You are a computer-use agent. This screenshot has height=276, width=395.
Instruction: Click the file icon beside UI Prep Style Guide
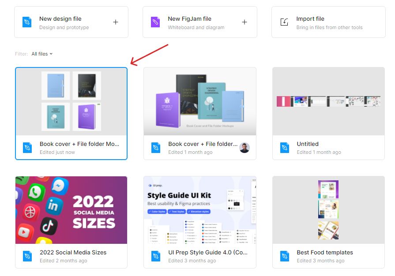156,256
